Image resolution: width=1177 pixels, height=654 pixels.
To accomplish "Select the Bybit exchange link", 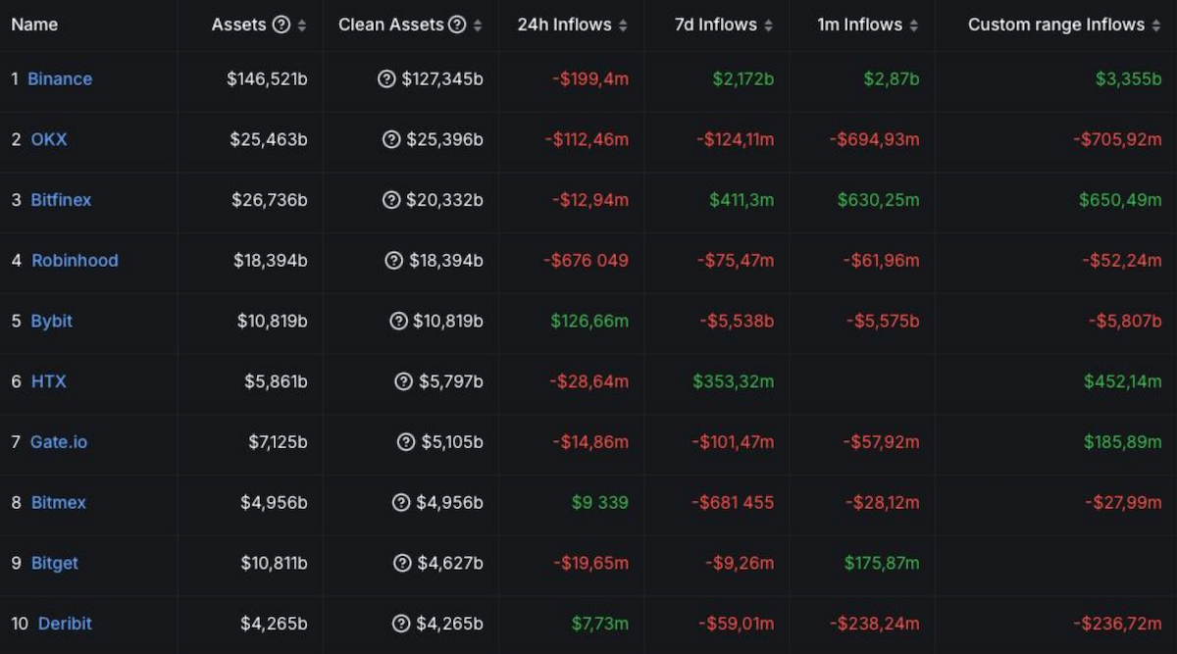I will tap(52, 321).
